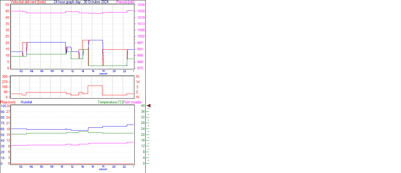Click the red triangle marker beside temperature axis

click(x=149, y=106)
